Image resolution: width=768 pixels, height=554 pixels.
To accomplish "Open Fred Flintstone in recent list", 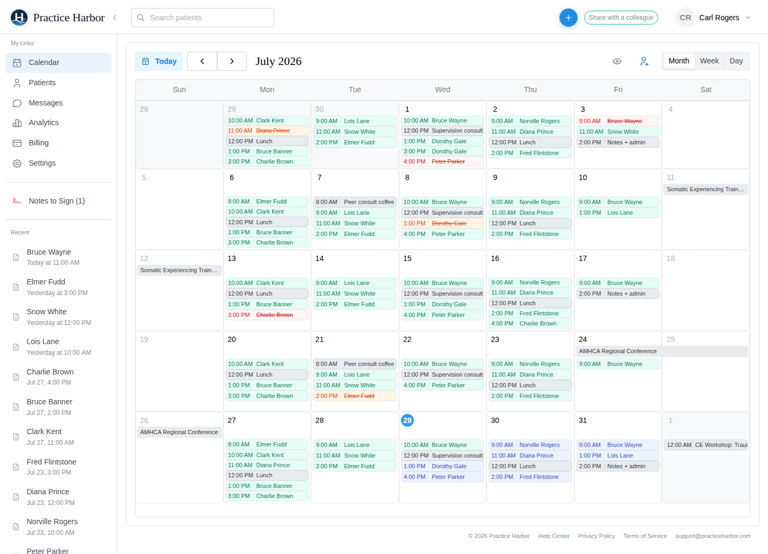I will click(x=59, y=467).
